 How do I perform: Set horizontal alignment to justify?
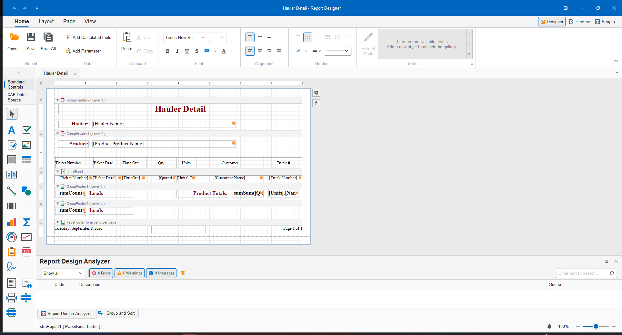[x=279, y=51]
